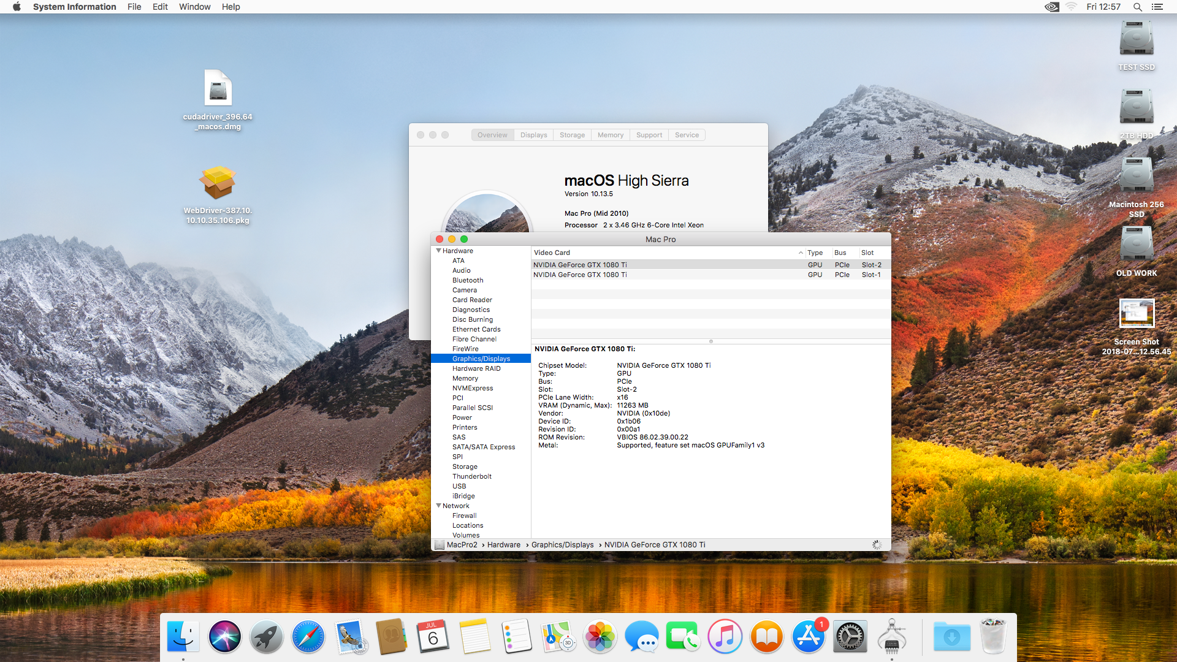Open the File menu
Screen dimensions: 1177x662
(134, 7)
